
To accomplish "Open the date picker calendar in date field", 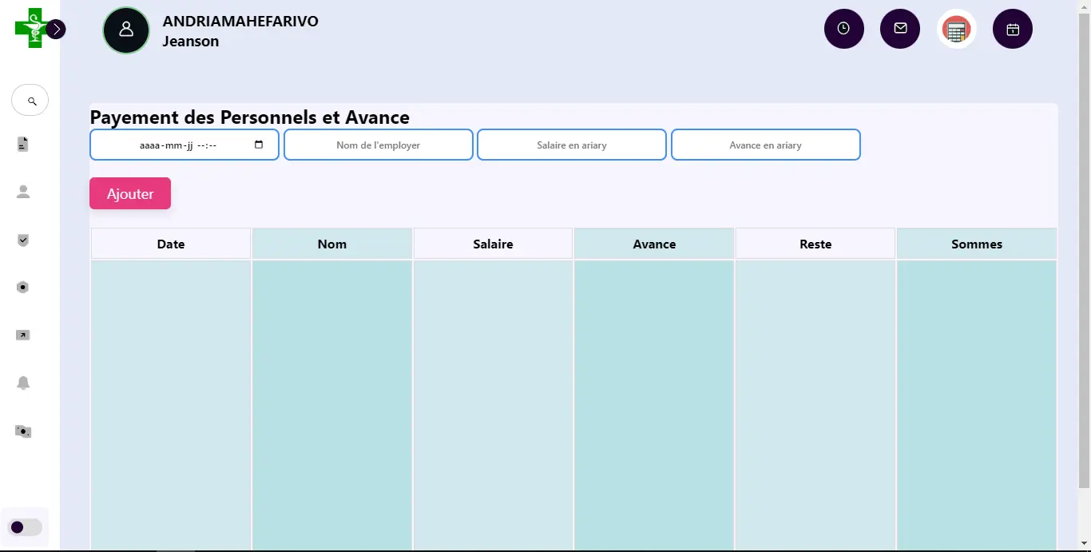I will [x=258, y=145].
